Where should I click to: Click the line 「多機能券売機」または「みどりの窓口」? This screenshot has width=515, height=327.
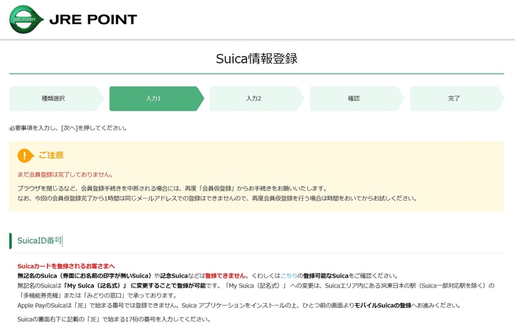[x=98, y=296]
